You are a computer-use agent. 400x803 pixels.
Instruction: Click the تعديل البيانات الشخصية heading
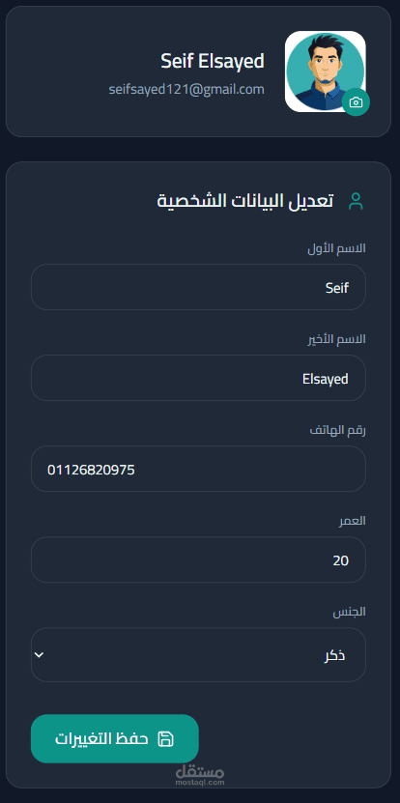pyautogui.click(x=244, y=201)
